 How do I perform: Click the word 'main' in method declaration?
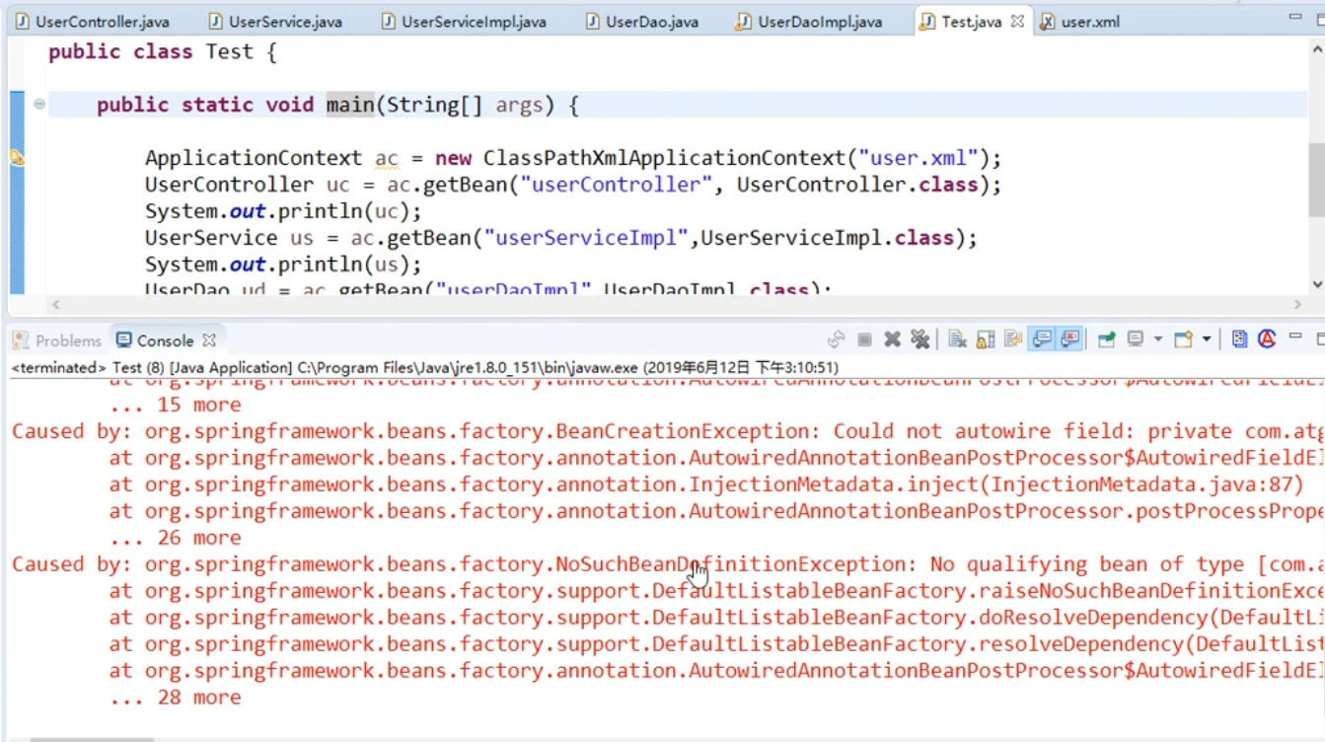coord(350,105)
